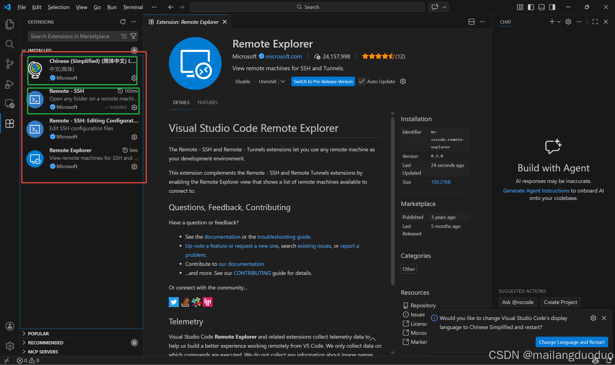Viewport: 615px width, 365px height.
Task: Click Change Language and Restart button
Action: pyautogui.click(x=572, y=342)
